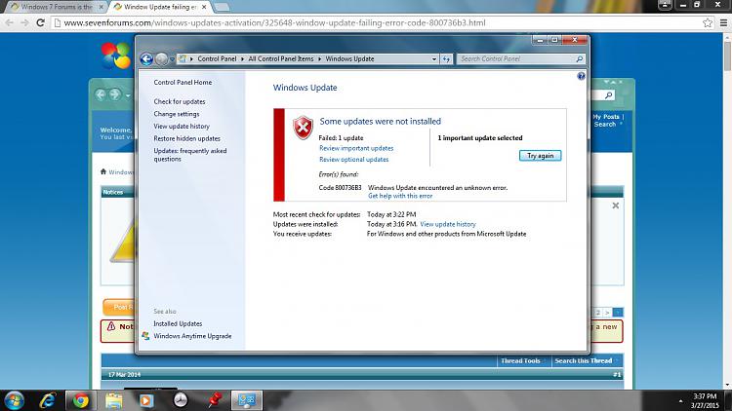The image size is (732, 411).
Task: Click Control Panel taskbar icon
Action: (x=247, y=400)
